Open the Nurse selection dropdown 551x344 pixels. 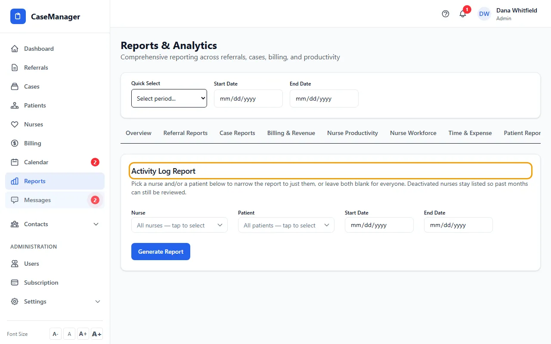(x=180, y=225)
